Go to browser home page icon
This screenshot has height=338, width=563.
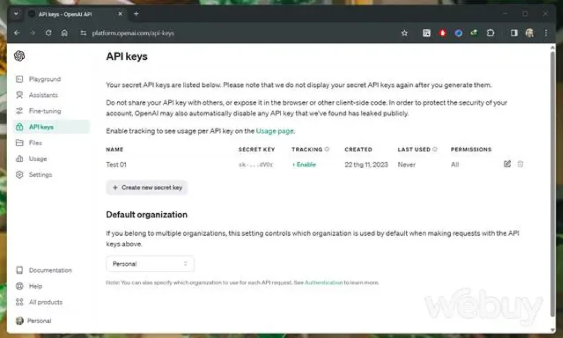click(x=64, y=33)
